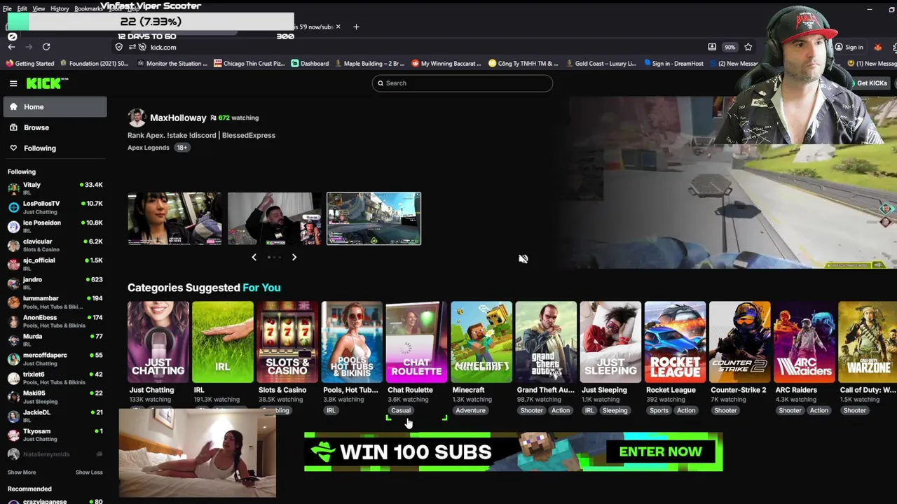897x504 pixels.
Task: Open the Getting Started bookmark
Action: [29, 64]
